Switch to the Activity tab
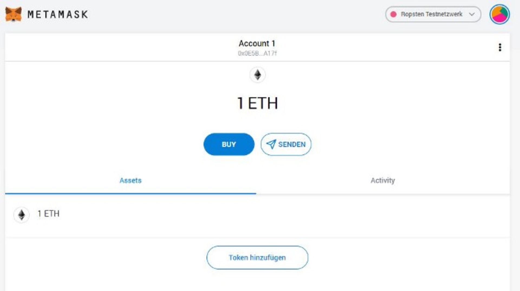Viewport: 520px width, 291px height. click(x=382, y=181)
